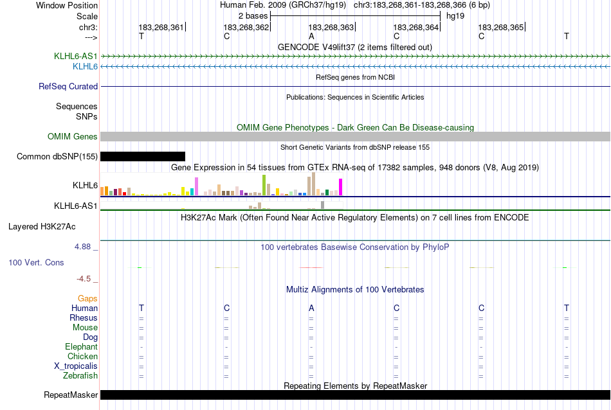
Task: Click the 4.88 PhyloP upper limit value
Action: pos(82,247)
